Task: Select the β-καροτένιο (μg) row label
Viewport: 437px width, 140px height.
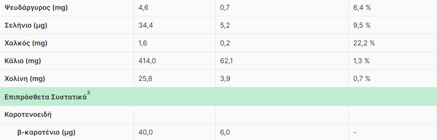Action: point(46,132)
